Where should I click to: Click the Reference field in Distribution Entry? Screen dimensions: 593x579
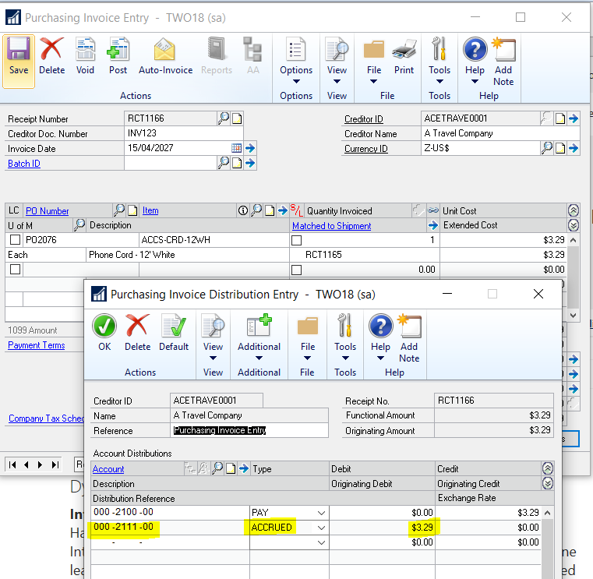[249, 430]
